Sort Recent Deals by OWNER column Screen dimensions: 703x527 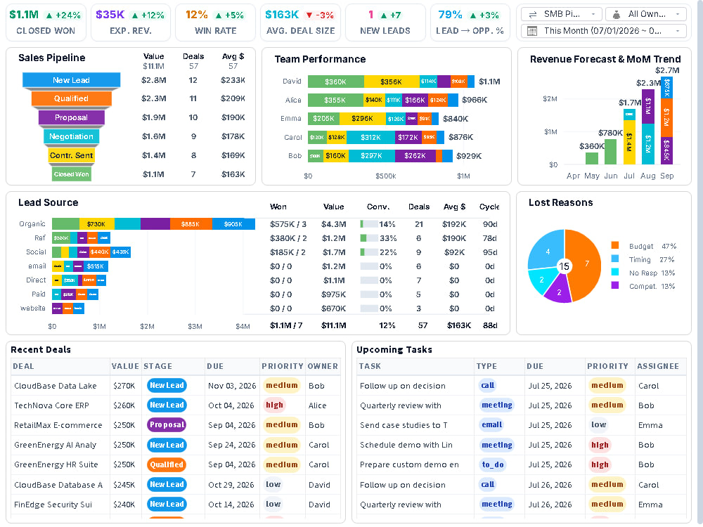[323, 367]
